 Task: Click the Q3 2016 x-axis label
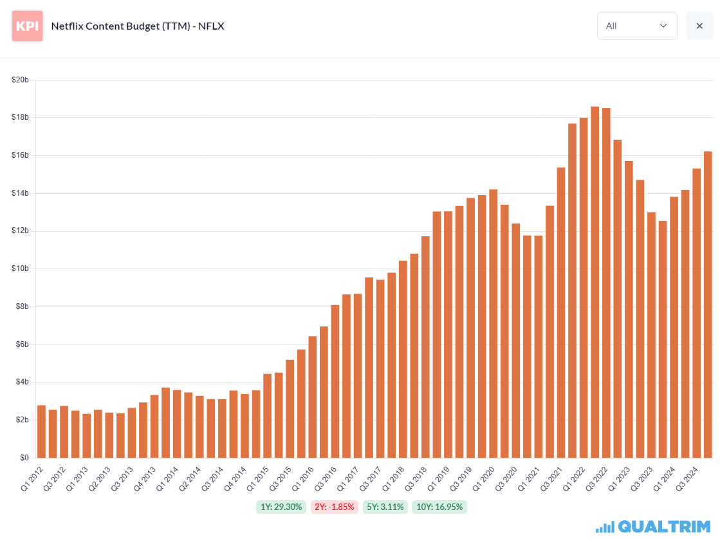325,479
